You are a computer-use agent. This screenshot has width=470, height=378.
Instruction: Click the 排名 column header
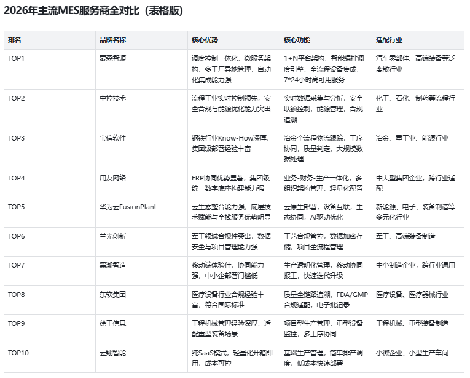pyautogui.click(x=15, y=40)
